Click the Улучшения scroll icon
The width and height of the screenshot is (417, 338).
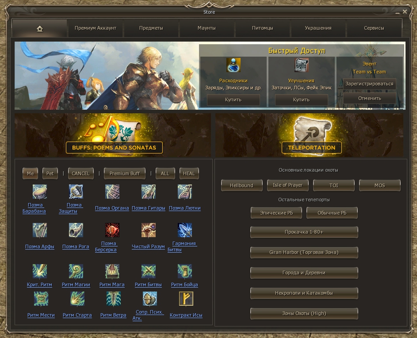click(x=302, y=65)
